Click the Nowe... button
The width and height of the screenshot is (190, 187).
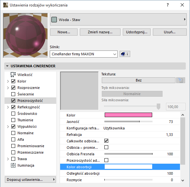64,32
